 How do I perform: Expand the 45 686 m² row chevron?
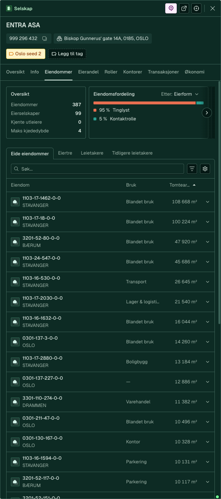208,262
